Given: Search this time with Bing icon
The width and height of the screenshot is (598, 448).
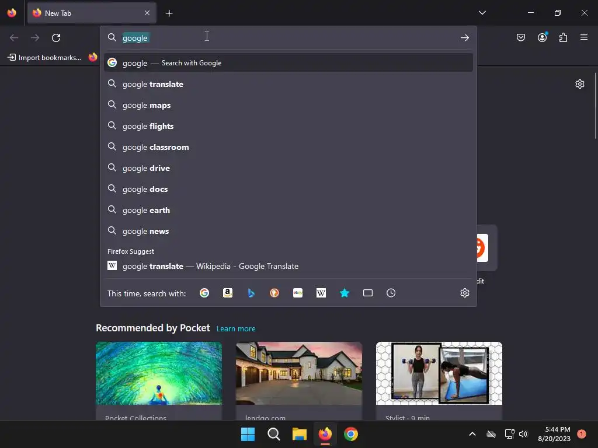Looking at the screenshot, I should click(x=251, y=293).
